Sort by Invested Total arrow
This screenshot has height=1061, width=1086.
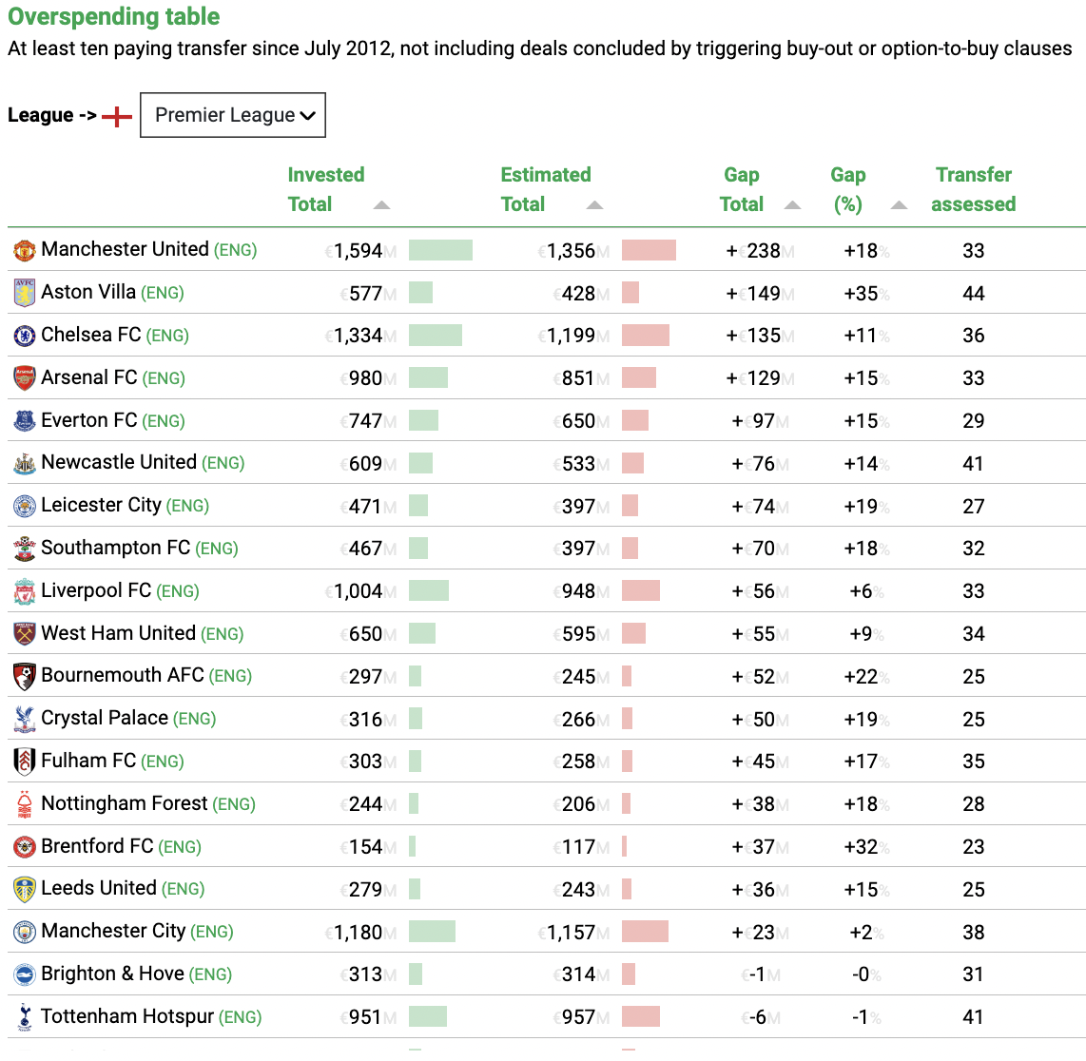pos(381,205)
